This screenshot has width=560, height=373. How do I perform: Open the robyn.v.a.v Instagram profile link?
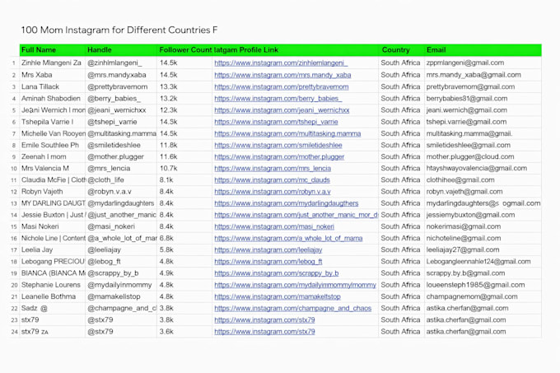point(273,192)
